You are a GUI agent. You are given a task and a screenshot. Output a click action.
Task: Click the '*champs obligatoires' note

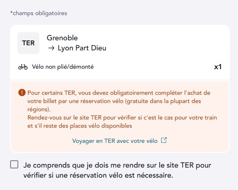click(x=38, y=13)
